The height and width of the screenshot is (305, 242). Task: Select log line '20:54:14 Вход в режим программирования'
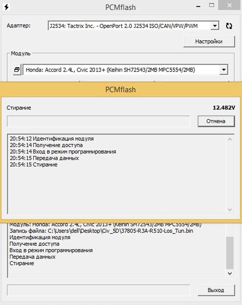63,152
